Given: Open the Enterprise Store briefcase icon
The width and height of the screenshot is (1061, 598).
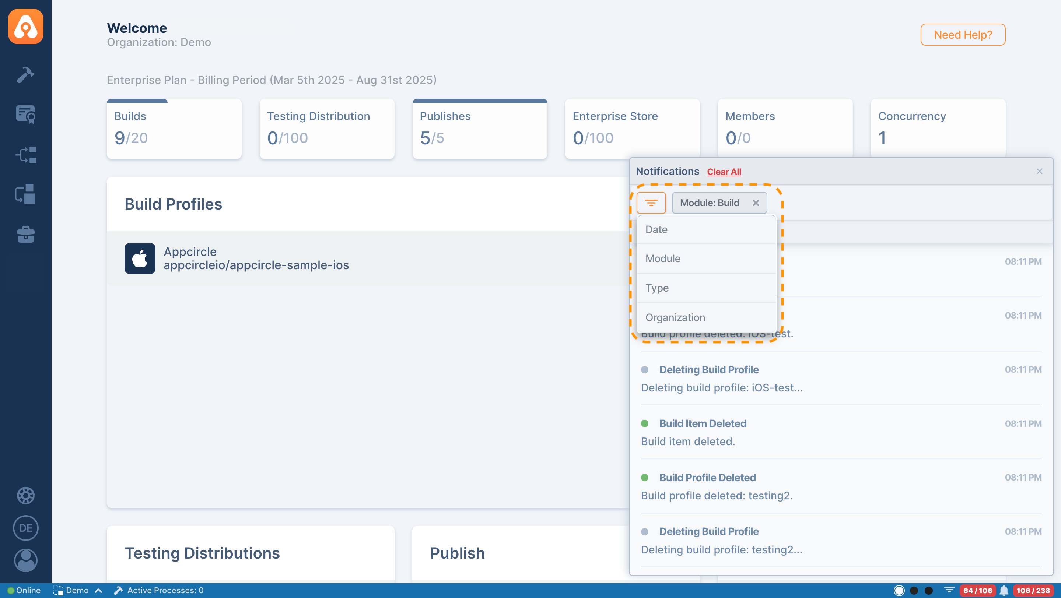Looking at the screenshot, I should pyautogui.click(x=25, y=234).
